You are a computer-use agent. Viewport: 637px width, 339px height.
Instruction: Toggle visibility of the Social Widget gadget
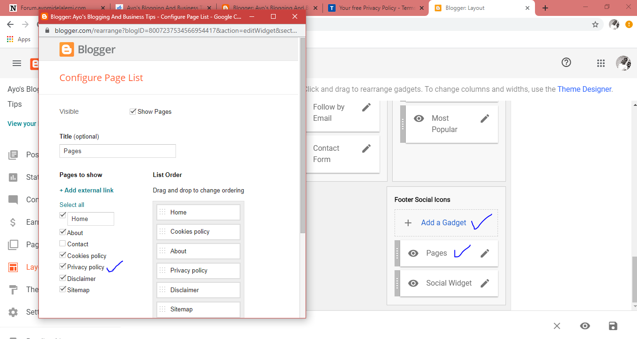(413, 283)
